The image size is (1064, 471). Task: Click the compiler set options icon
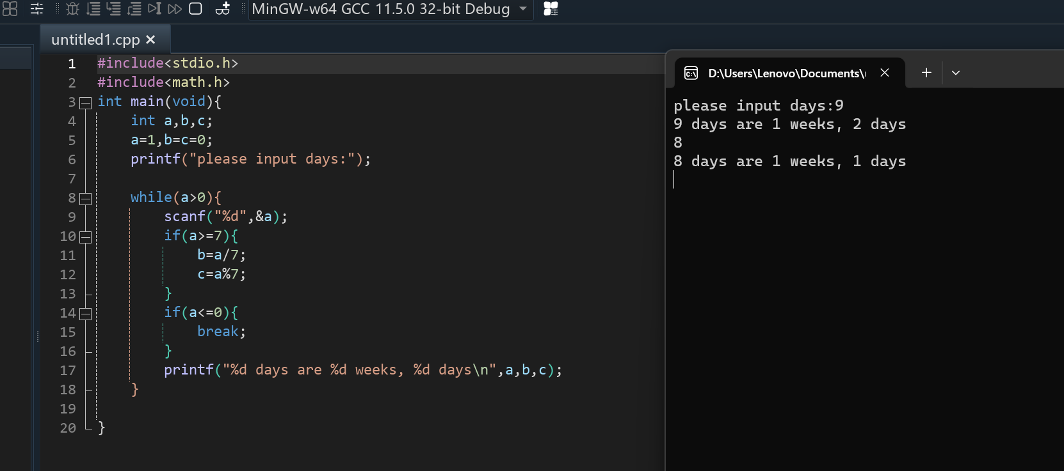[551, 9]
